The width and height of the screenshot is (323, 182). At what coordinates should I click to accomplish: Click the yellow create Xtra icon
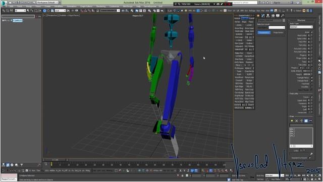click(x=292, y=121)
